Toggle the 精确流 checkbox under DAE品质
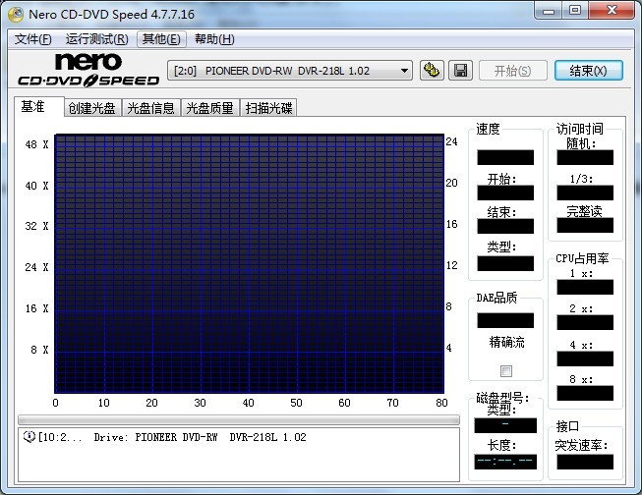This screenshot has height=495, width=642. pyautogui.click(x=506, y=370)
